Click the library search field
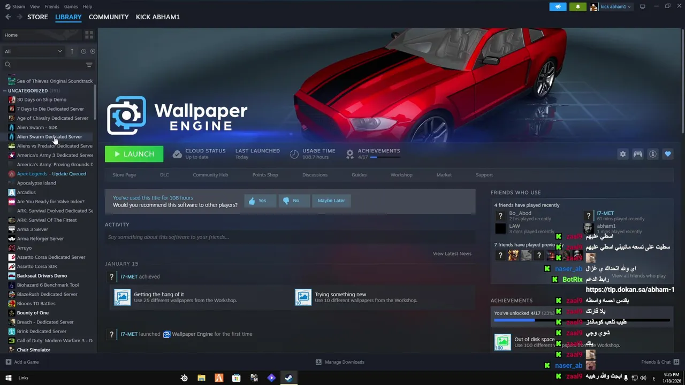Screen dimensions: 685x385 pos(43,65)
